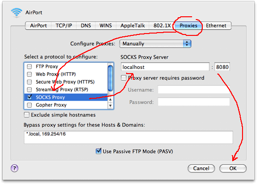Image resolution: width=257 pixels, height=184 pixels.
Task: Switch to the AppleTalk tab
Action: tap(133, 26)
